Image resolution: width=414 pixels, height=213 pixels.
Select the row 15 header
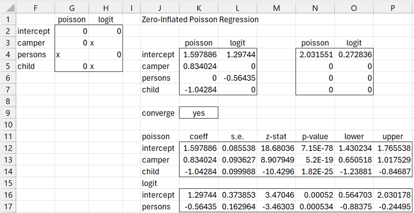click(9, 183)
